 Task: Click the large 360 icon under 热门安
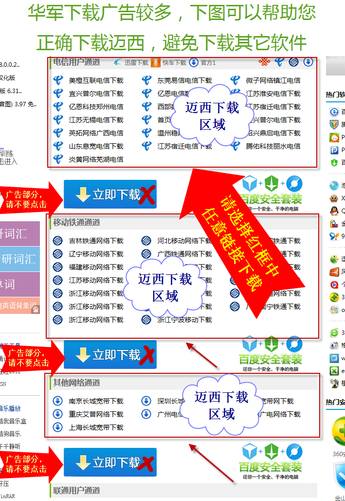pyautogui.click(x=339, y=432)
